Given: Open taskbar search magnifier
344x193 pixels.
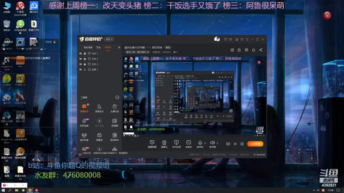Looking at the screenshot, I should pos(9,190).
